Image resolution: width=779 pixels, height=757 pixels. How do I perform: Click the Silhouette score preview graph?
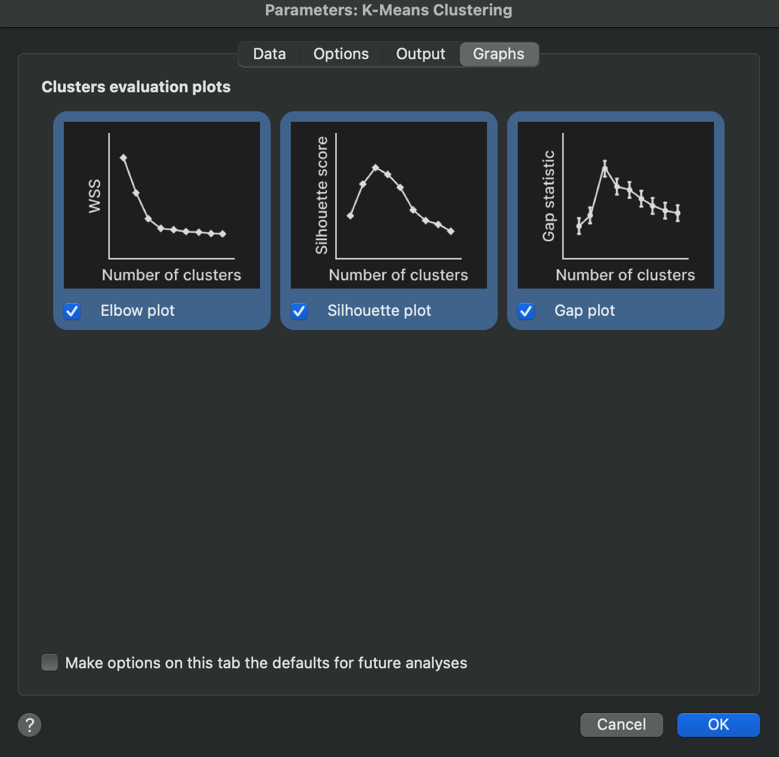click(x=389, y=205)
